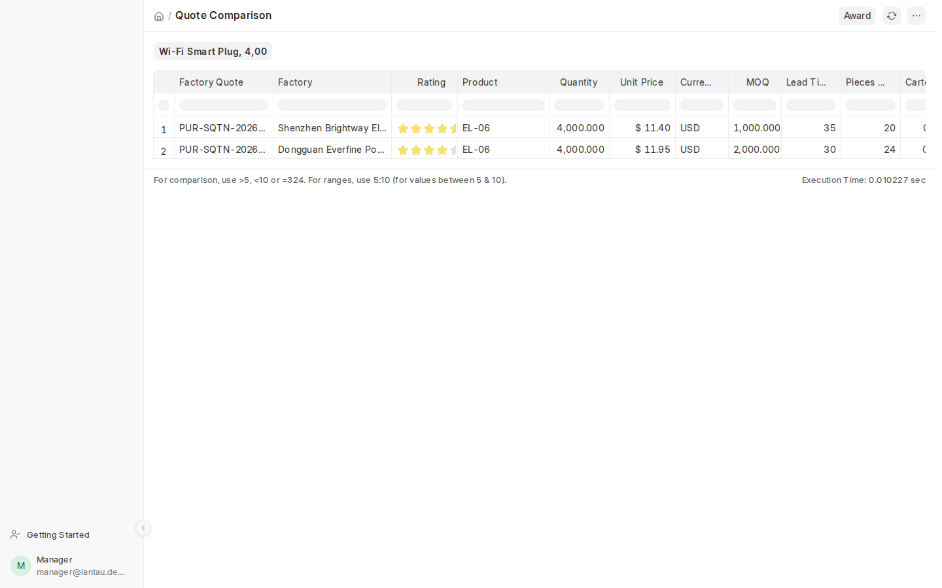Focus the Unit Price filter field
The width and height of the screenshot is (942, 588).
pos(642,105)
